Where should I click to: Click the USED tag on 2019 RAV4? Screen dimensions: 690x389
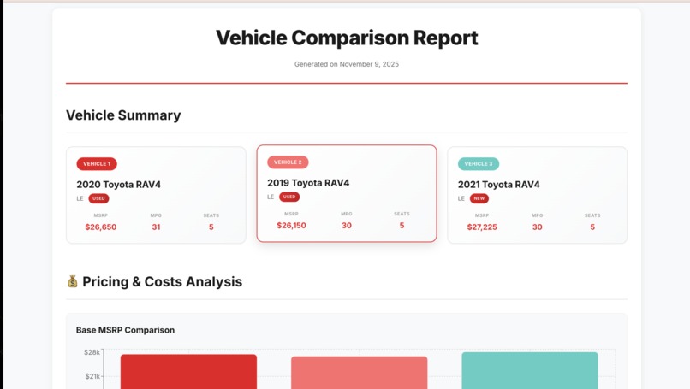click(x=289, y=197)
